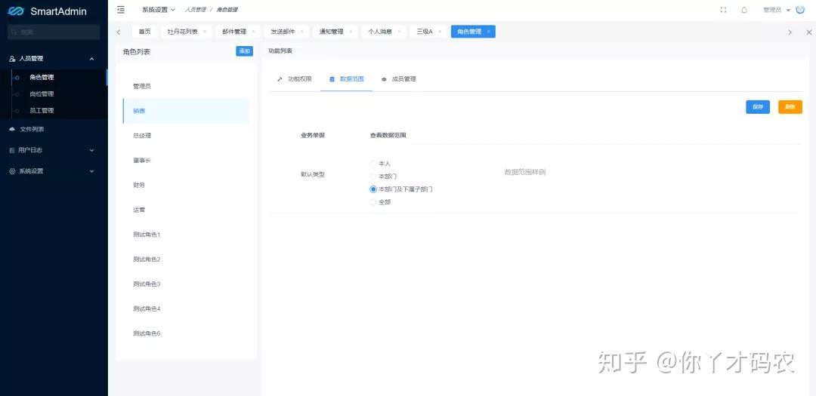This screenshot has height=396, width=816.
Task: Switch to the 成员管理 tab
Action: pos(398,79)
